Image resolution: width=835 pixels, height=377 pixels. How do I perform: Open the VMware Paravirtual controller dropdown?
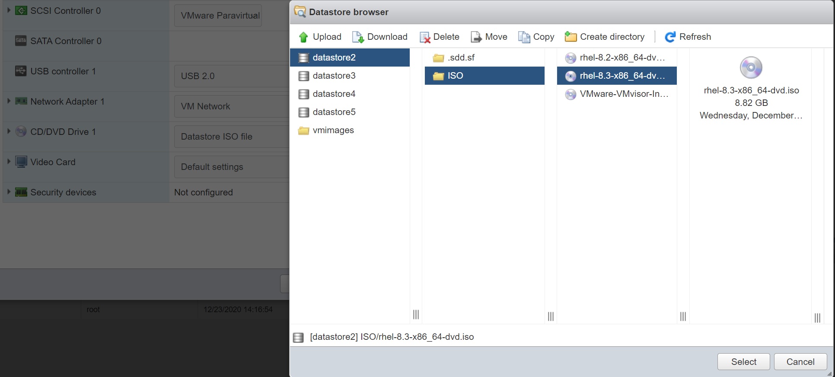[218, 16]
